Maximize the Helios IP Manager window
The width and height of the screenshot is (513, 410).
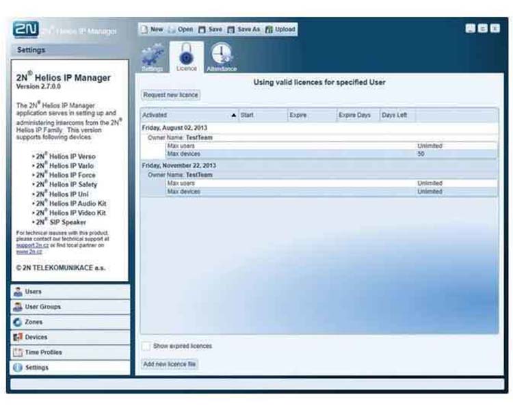pyautogui.click(x=483, y=29)
